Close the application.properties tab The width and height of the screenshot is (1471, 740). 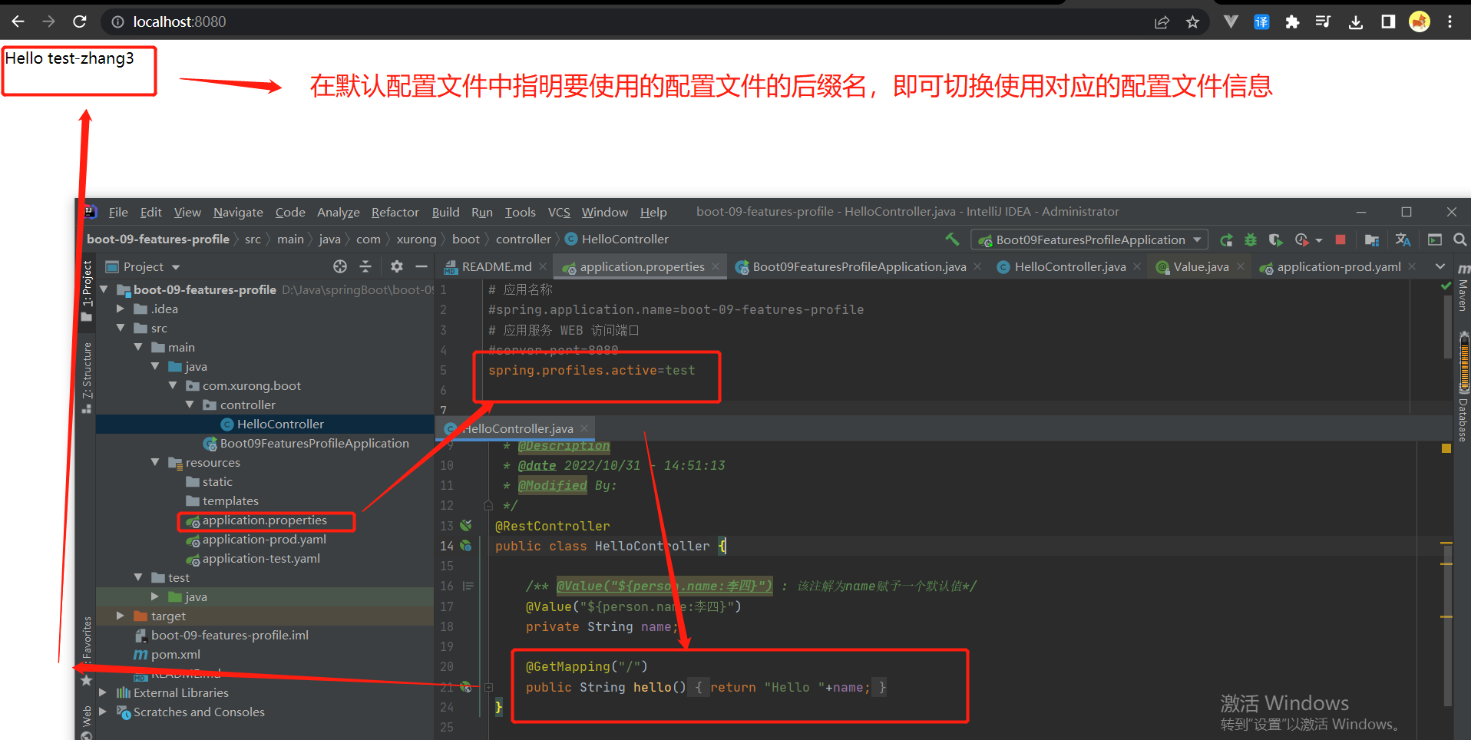716,266
